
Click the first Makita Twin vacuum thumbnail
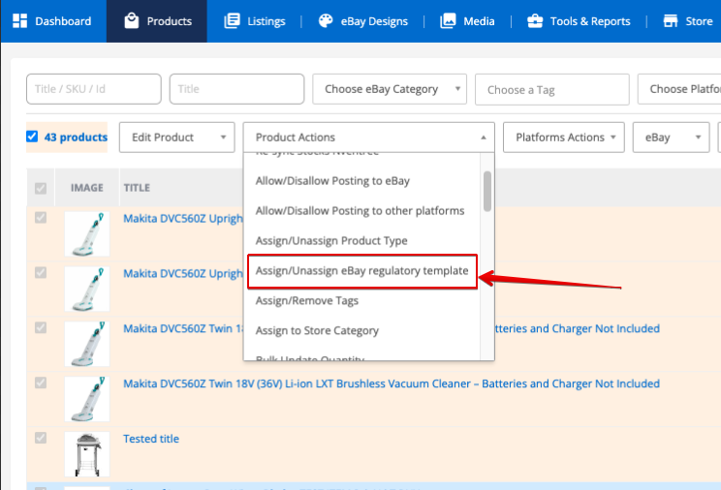pyautogui.click(x=87, y=344)
